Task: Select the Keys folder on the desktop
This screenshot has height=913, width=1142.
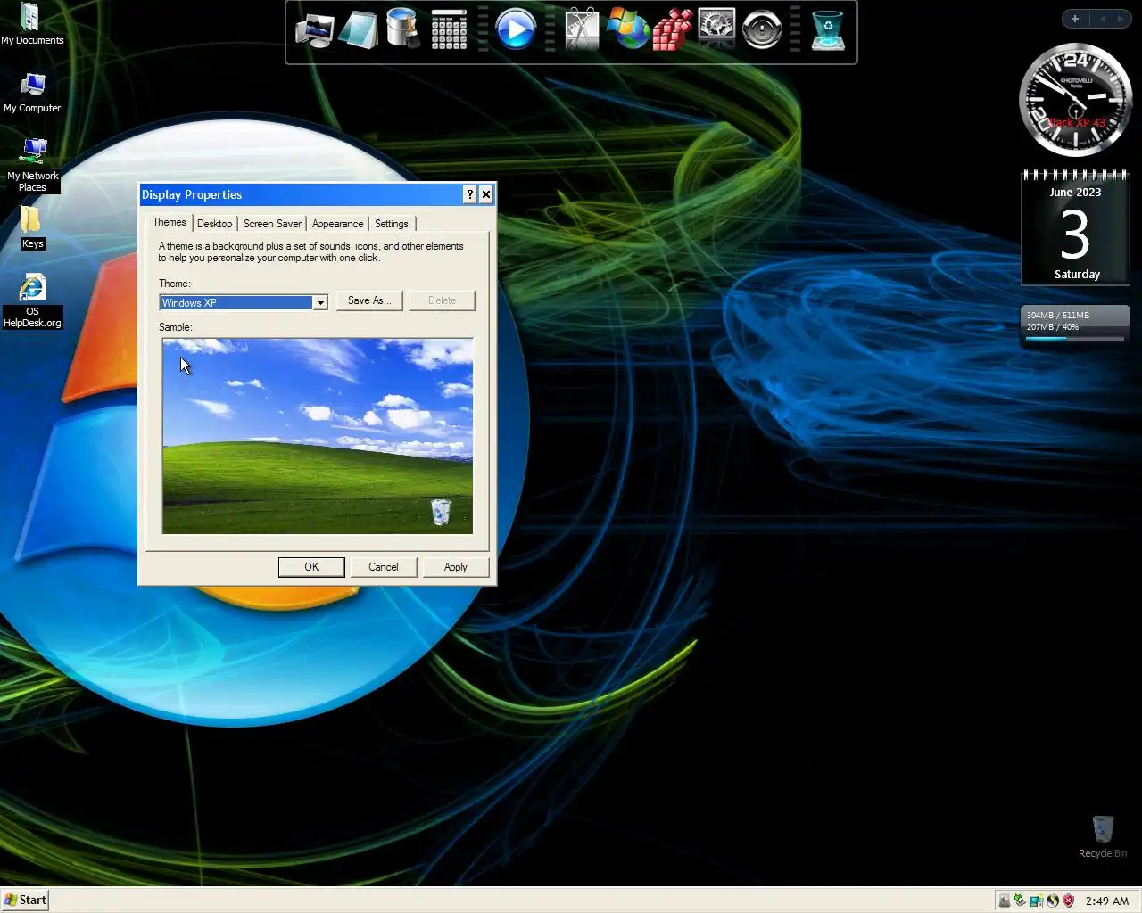Action: click(x=32, y=228)
